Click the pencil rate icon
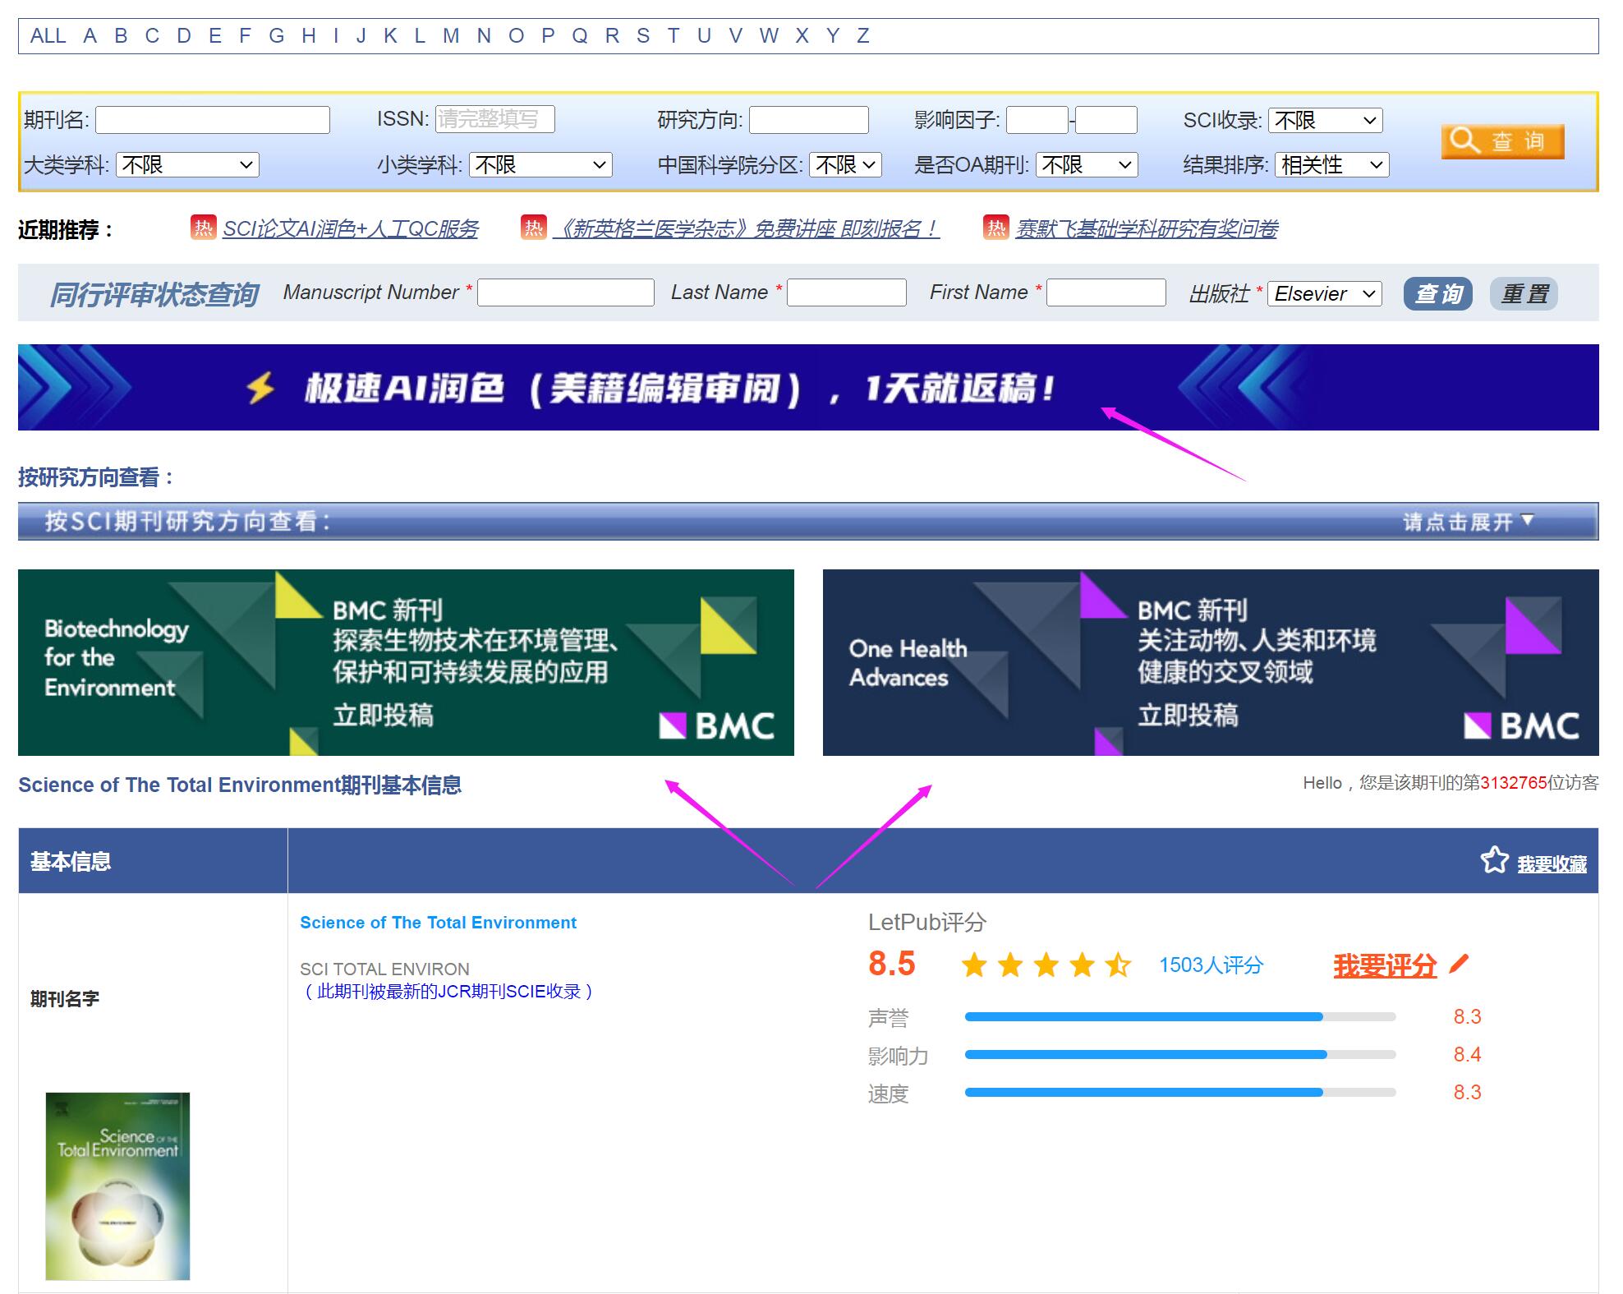 [1459, 963]
